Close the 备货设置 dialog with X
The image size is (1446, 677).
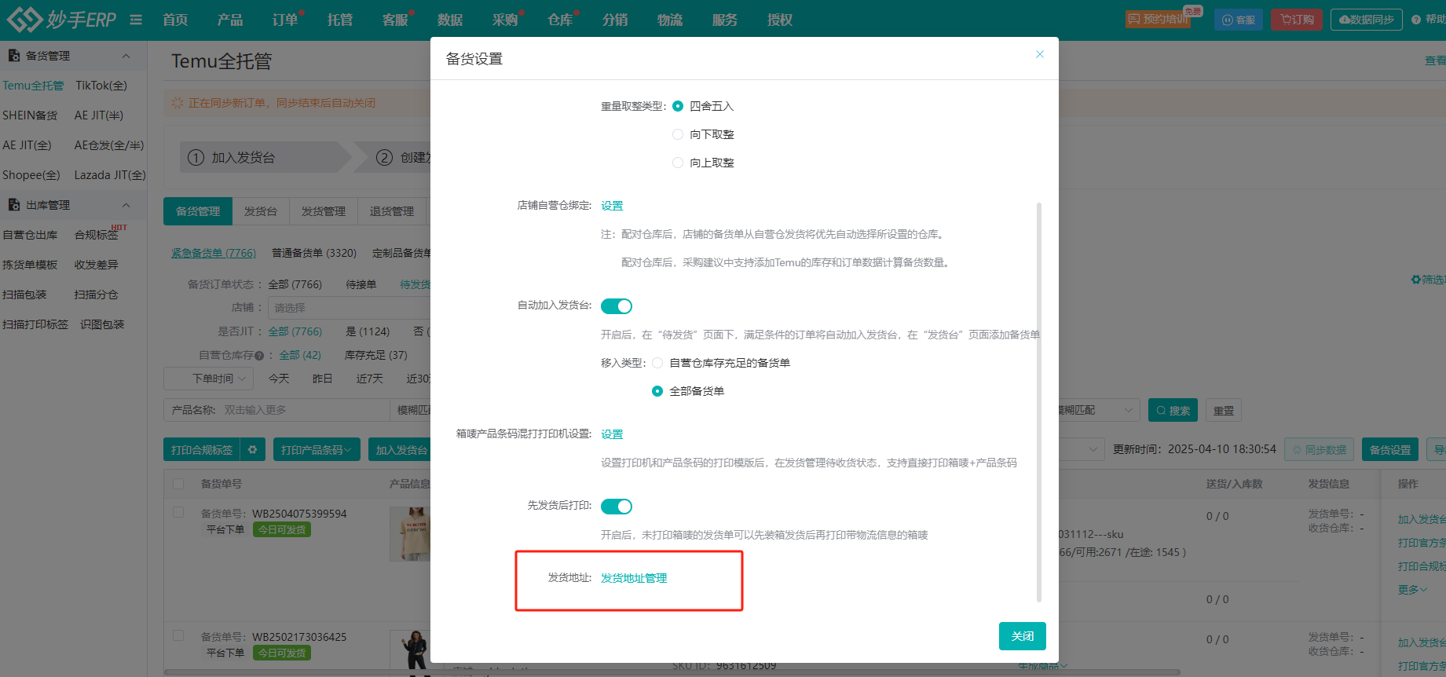tap(1040, 54)
